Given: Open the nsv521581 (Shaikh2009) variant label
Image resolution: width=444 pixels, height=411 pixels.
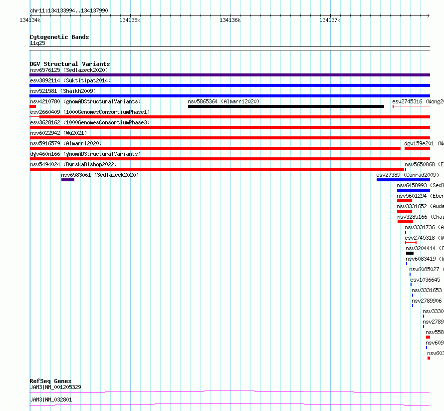Looking at the screenshot, I should pyautogui.click(x=63, y=91).
